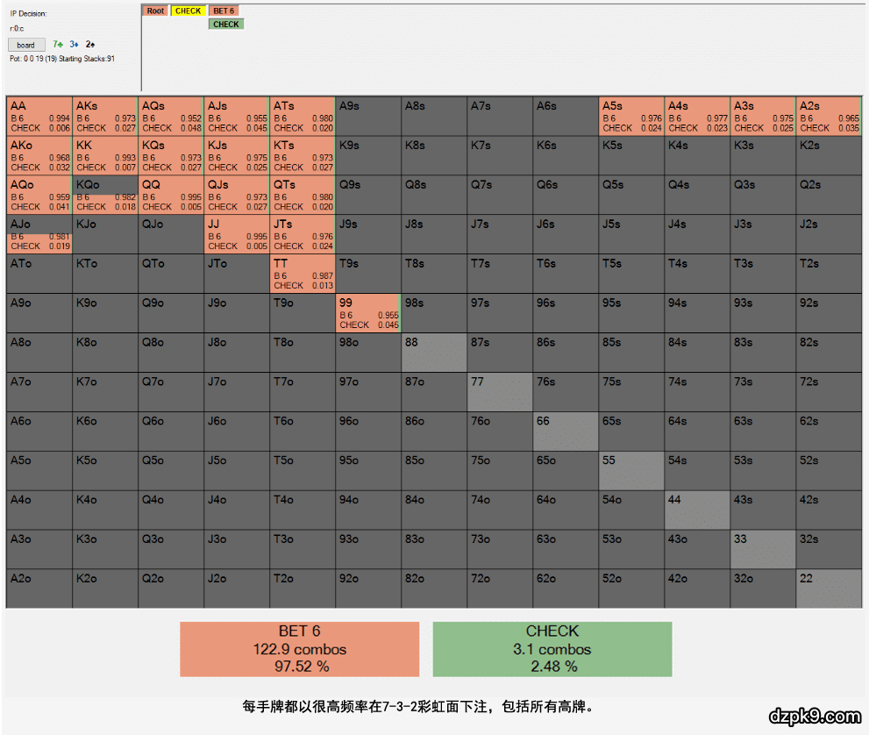
Task: Select the Root node in the tree
Action: tap(155, 11)
